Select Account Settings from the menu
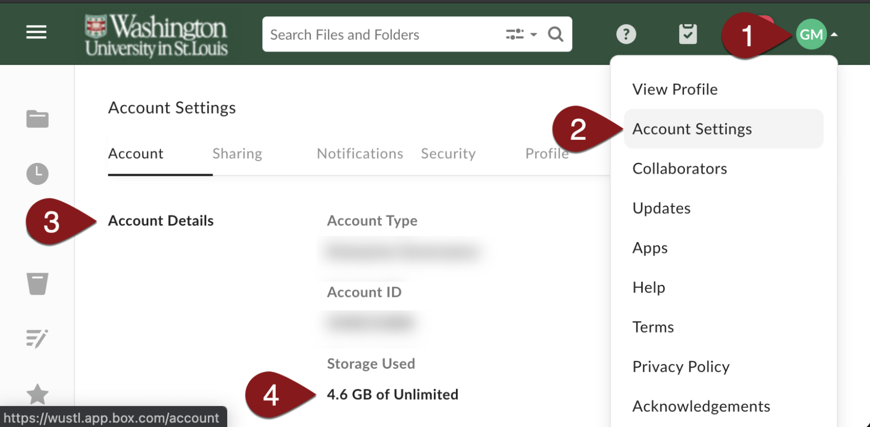Image resolution: width=870 pixels, height=427 pixels. [692, 128]
